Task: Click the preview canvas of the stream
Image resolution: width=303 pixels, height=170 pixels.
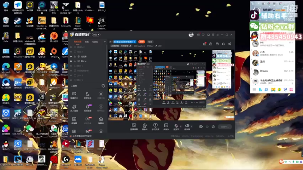Action: [171, 85]
